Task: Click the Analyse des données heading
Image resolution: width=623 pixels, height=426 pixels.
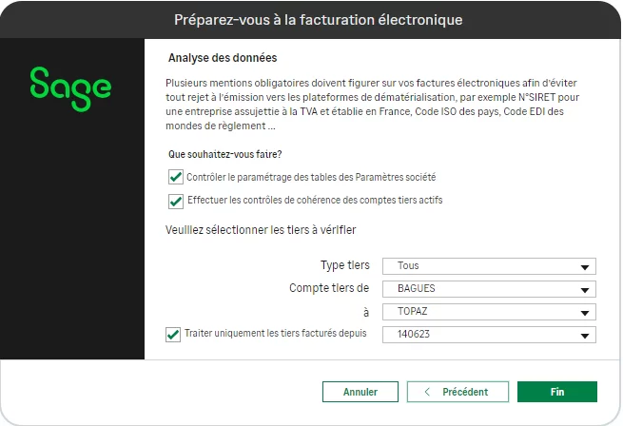Action: pos(223,58)
